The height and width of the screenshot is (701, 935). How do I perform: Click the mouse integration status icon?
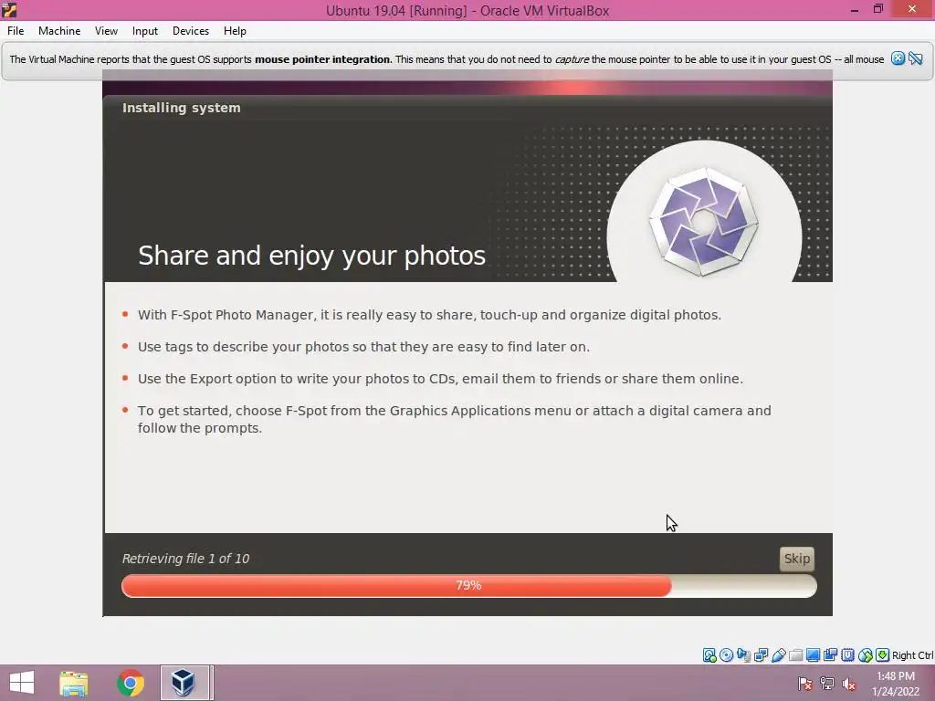(866, 655)
